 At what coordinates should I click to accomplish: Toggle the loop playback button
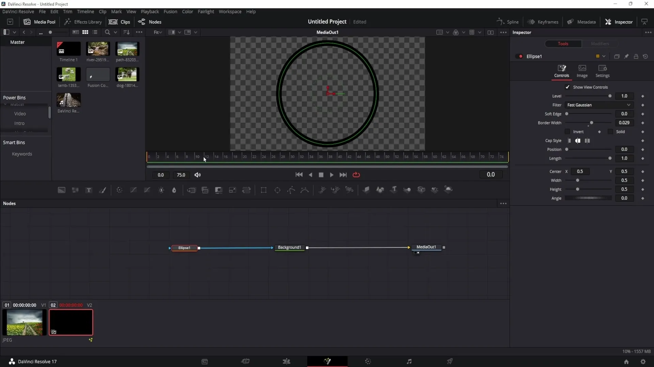[x=357, y=175]
